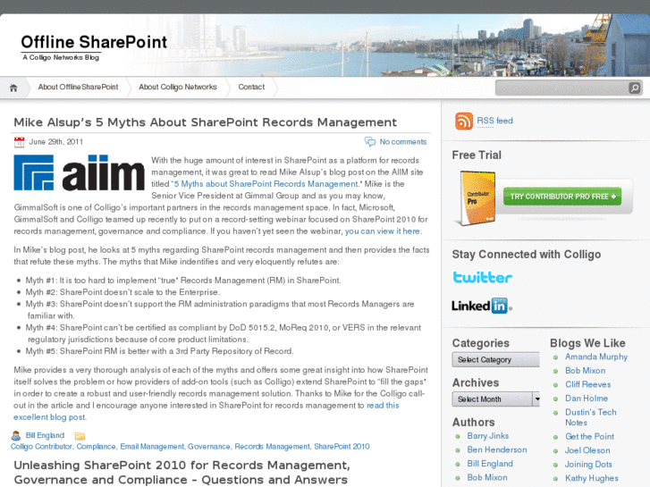Image resolution: width=650 pixels, height=487 pixels.
Task: Open the RSS feed link
Action: (x=494, y=121)
